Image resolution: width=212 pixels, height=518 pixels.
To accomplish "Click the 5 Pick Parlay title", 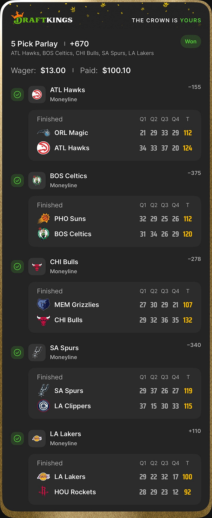I will [34, 44].
